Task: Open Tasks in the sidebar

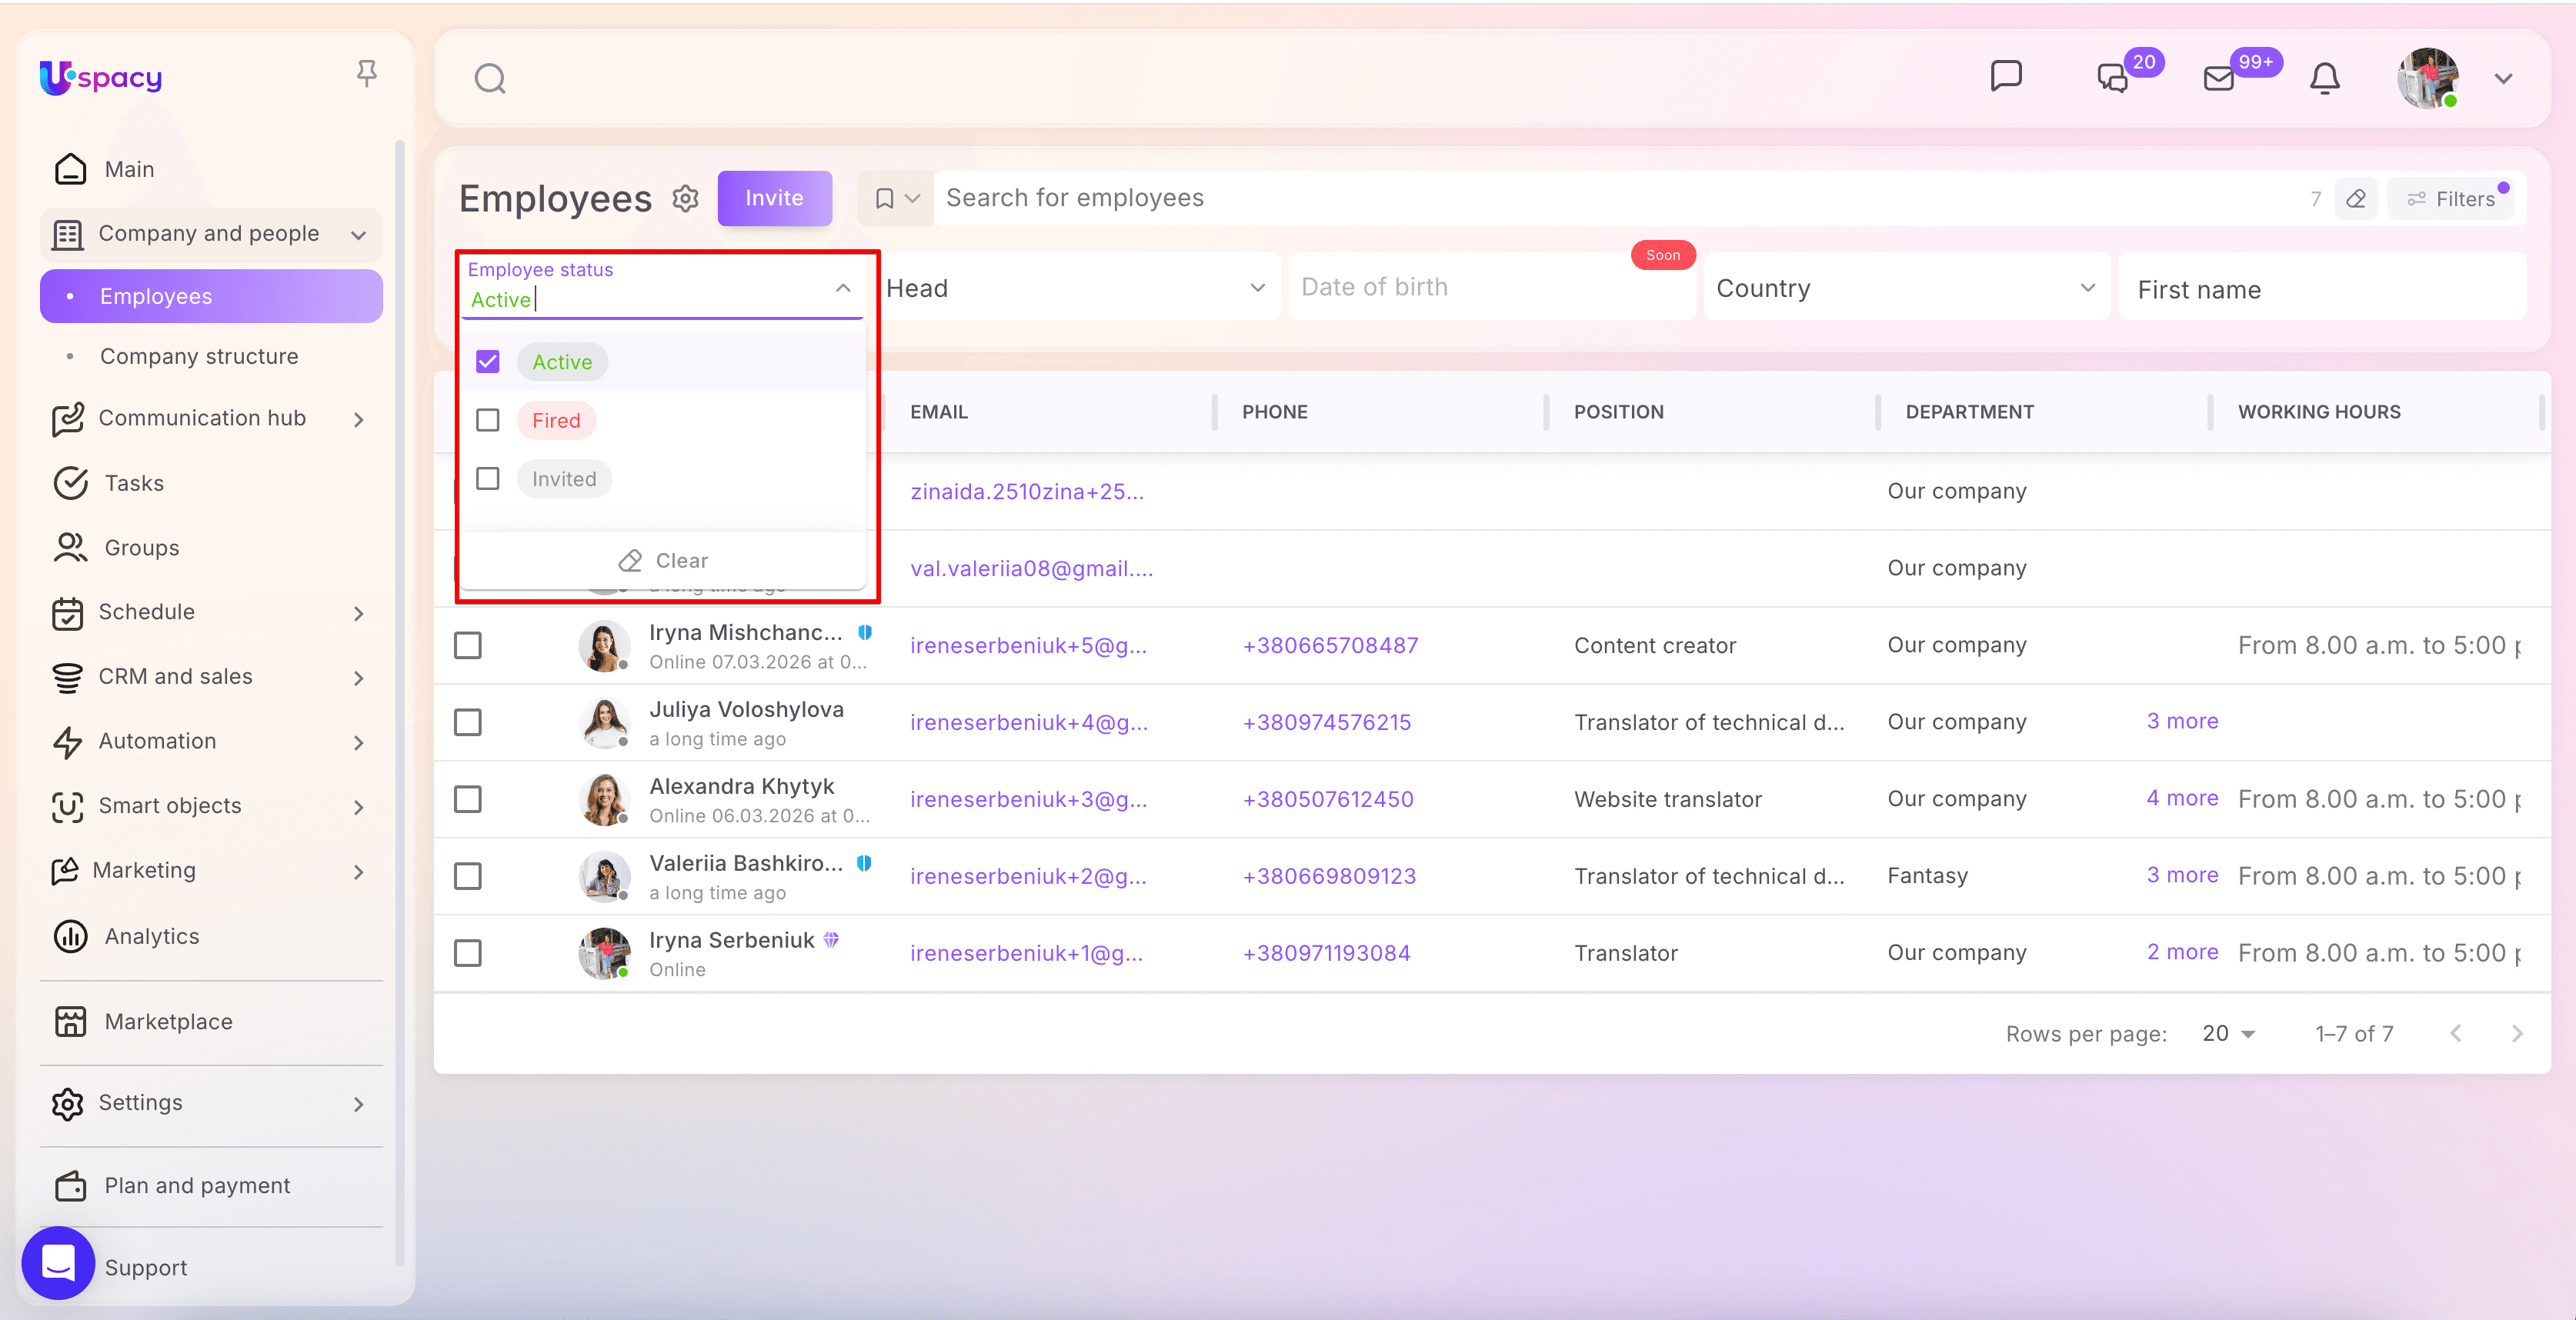Action: (x=134, y=483)
